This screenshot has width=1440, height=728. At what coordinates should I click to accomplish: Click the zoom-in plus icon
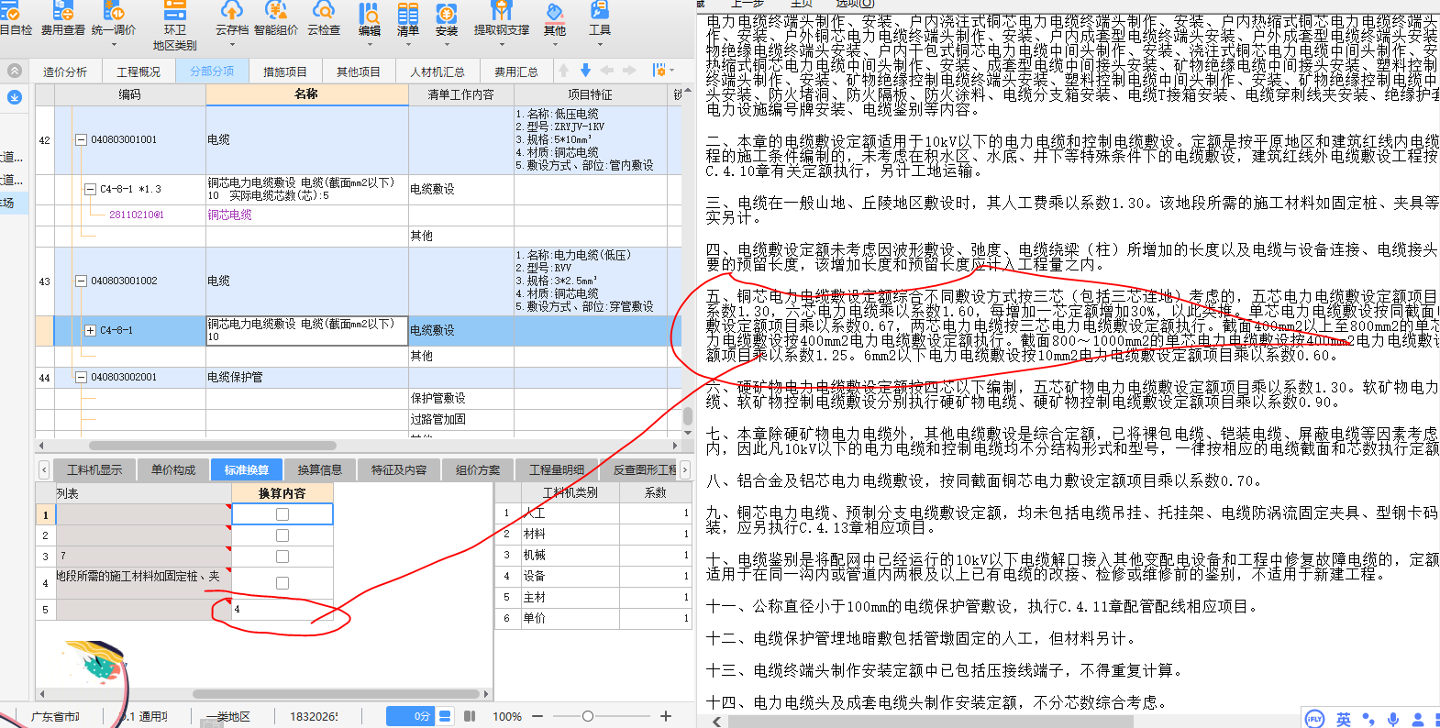[666, 716]
